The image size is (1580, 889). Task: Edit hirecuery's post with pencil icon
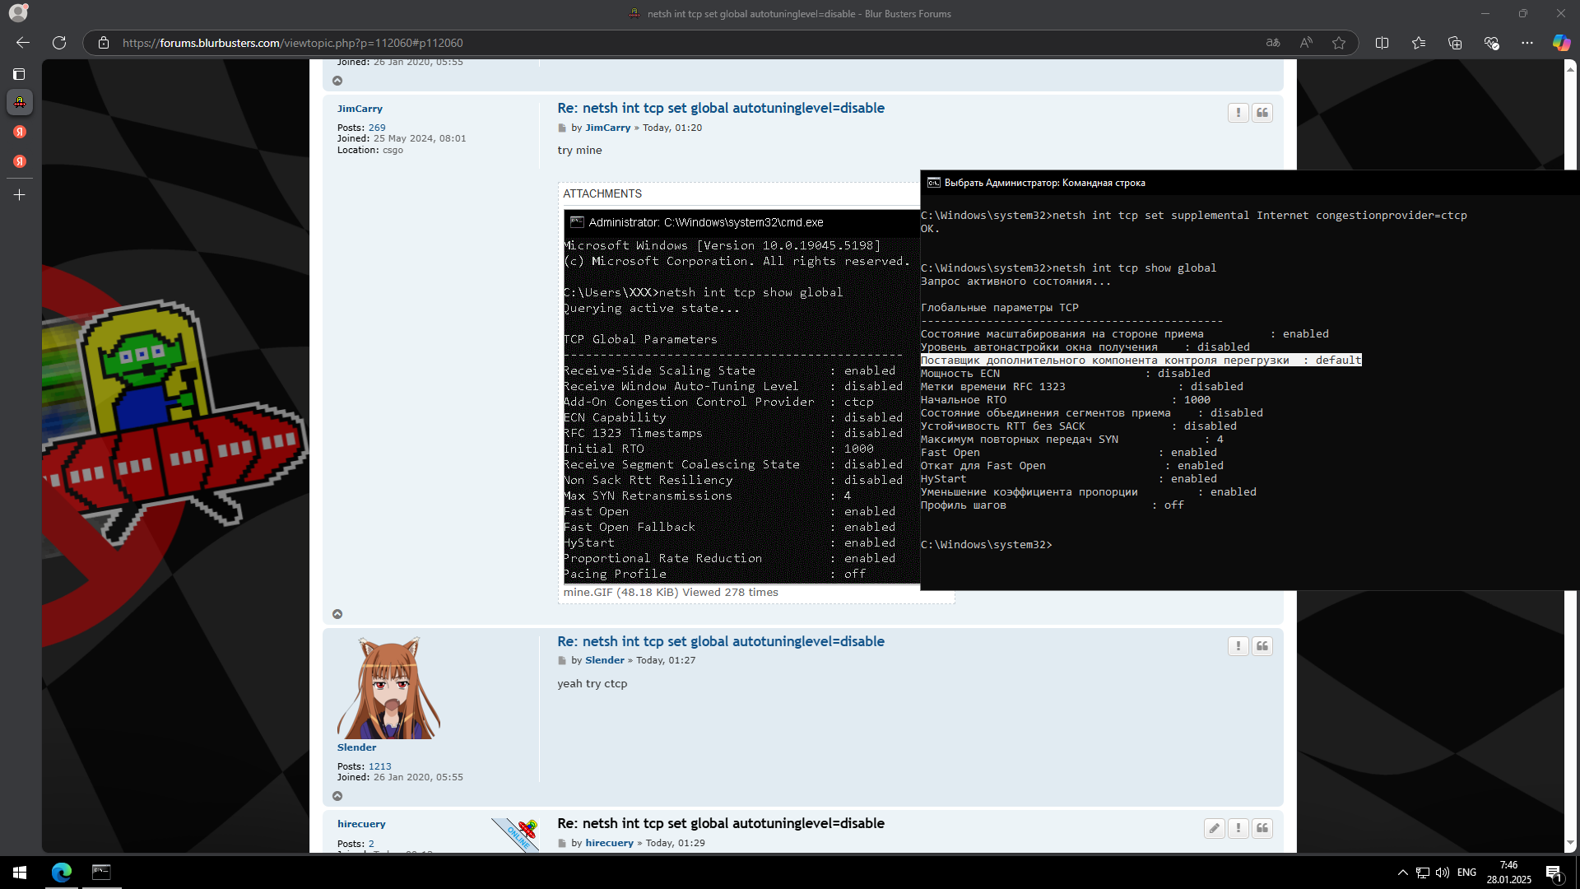[x=1214, y=828]
